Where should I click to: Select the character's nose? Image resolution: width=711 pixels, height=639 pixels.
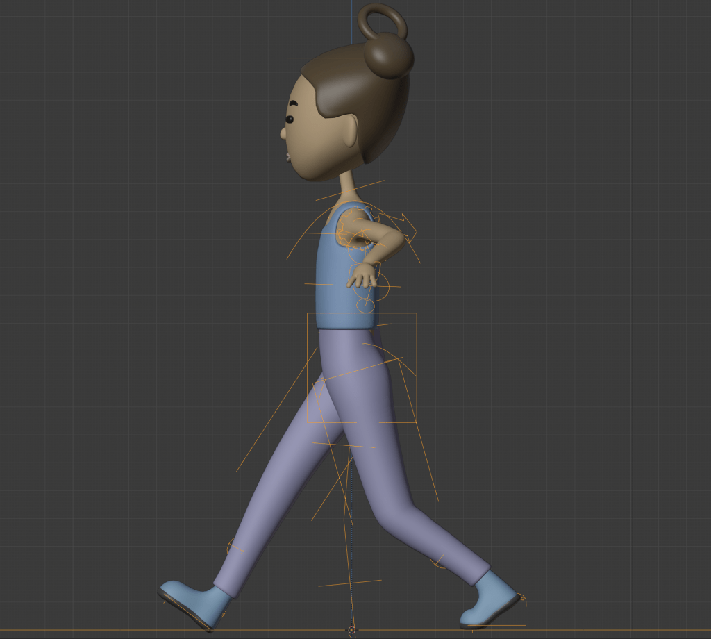tap(284, 132)
